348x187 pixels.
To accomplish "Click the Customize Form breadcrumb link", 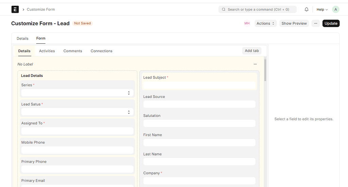I will [41, 9].
